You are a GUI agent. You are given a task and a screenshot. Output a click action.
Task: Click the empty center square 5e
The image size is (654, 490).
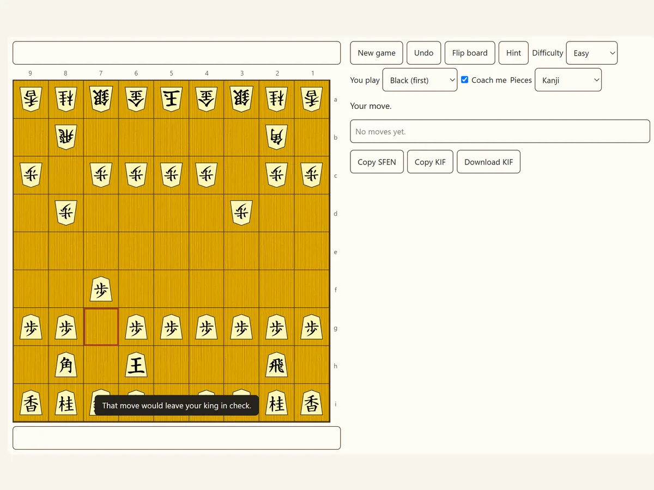pyautogui.click(x=171, y=251)
